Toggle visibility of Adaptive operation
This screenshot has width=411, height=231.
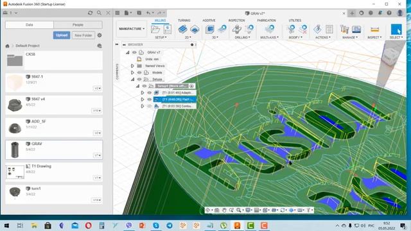pos(150,92)
